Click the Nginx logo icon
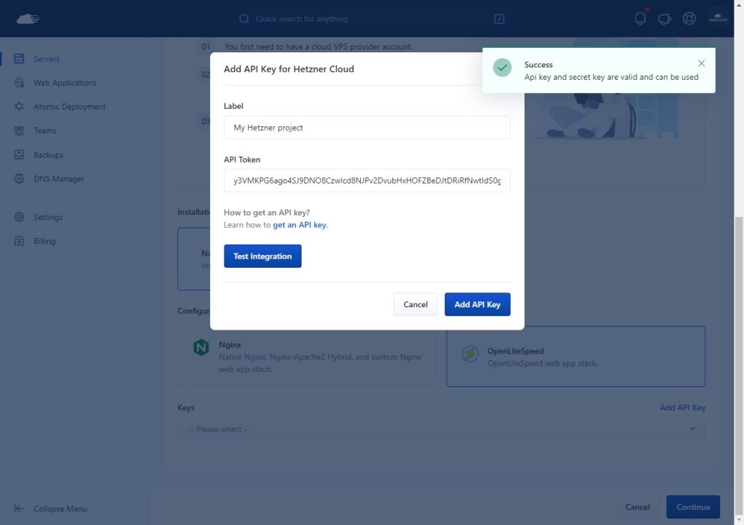The image size is (744, 525). (201, 348)
